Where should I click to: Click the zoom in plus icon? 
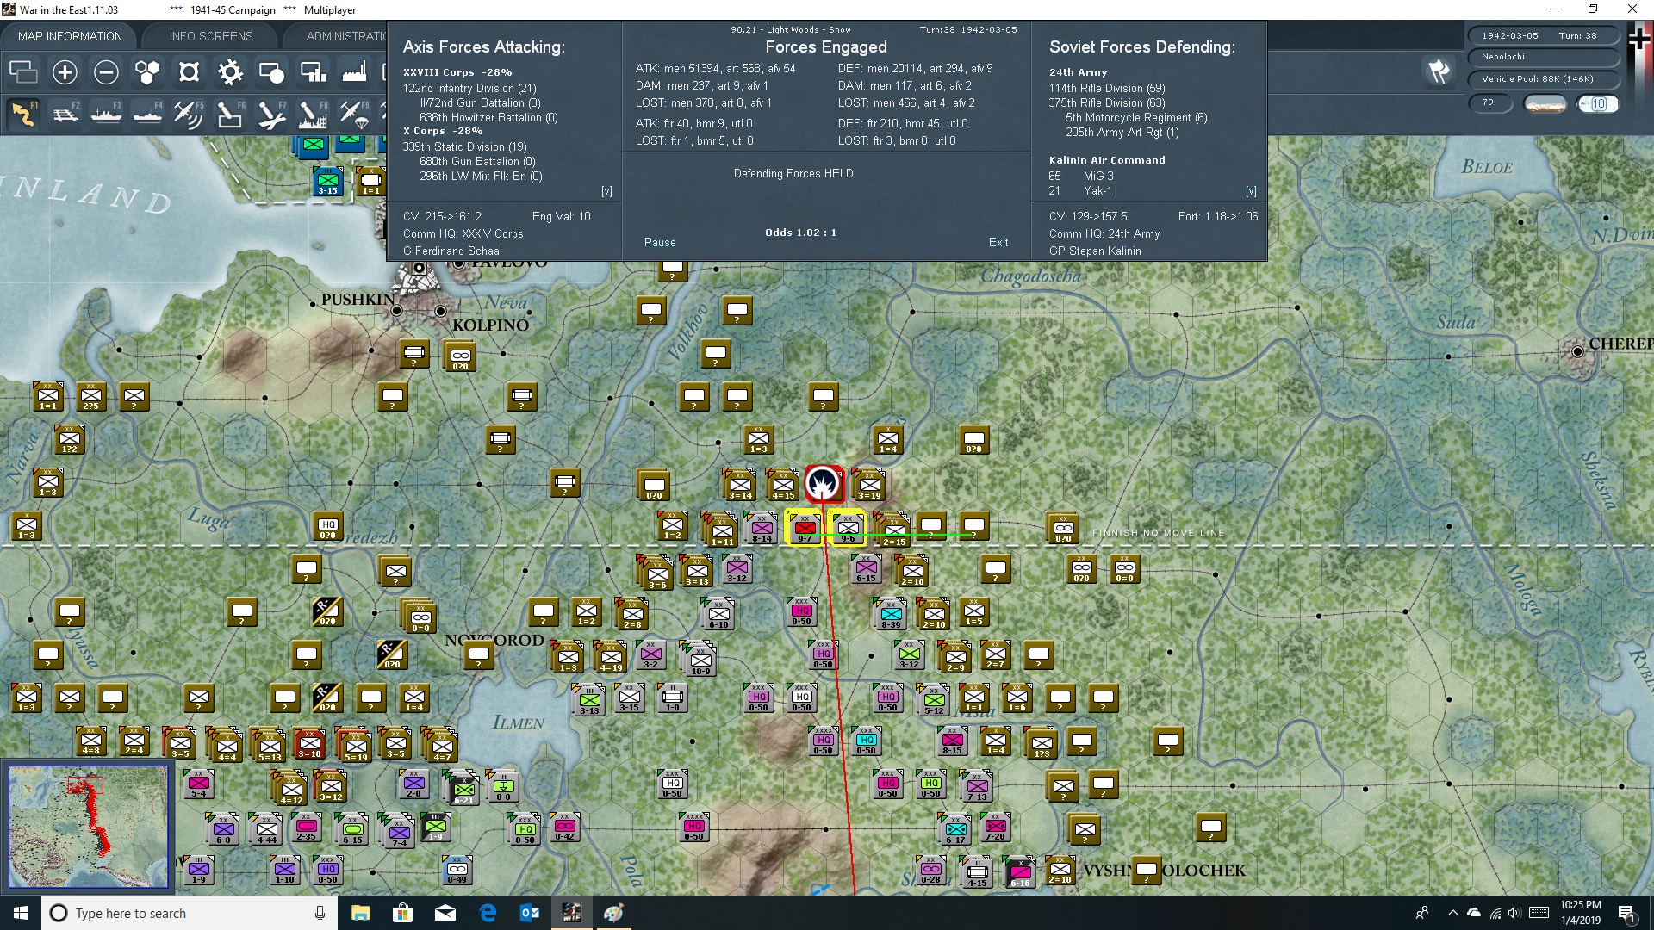click(x=65, y=72)
